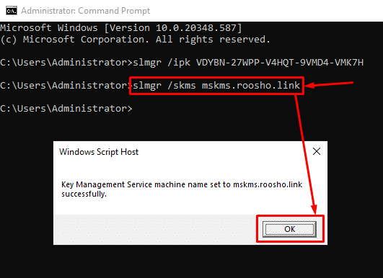Click '(c) Microsoft Corporation. All rights reserved.' line

click(136, 40)
